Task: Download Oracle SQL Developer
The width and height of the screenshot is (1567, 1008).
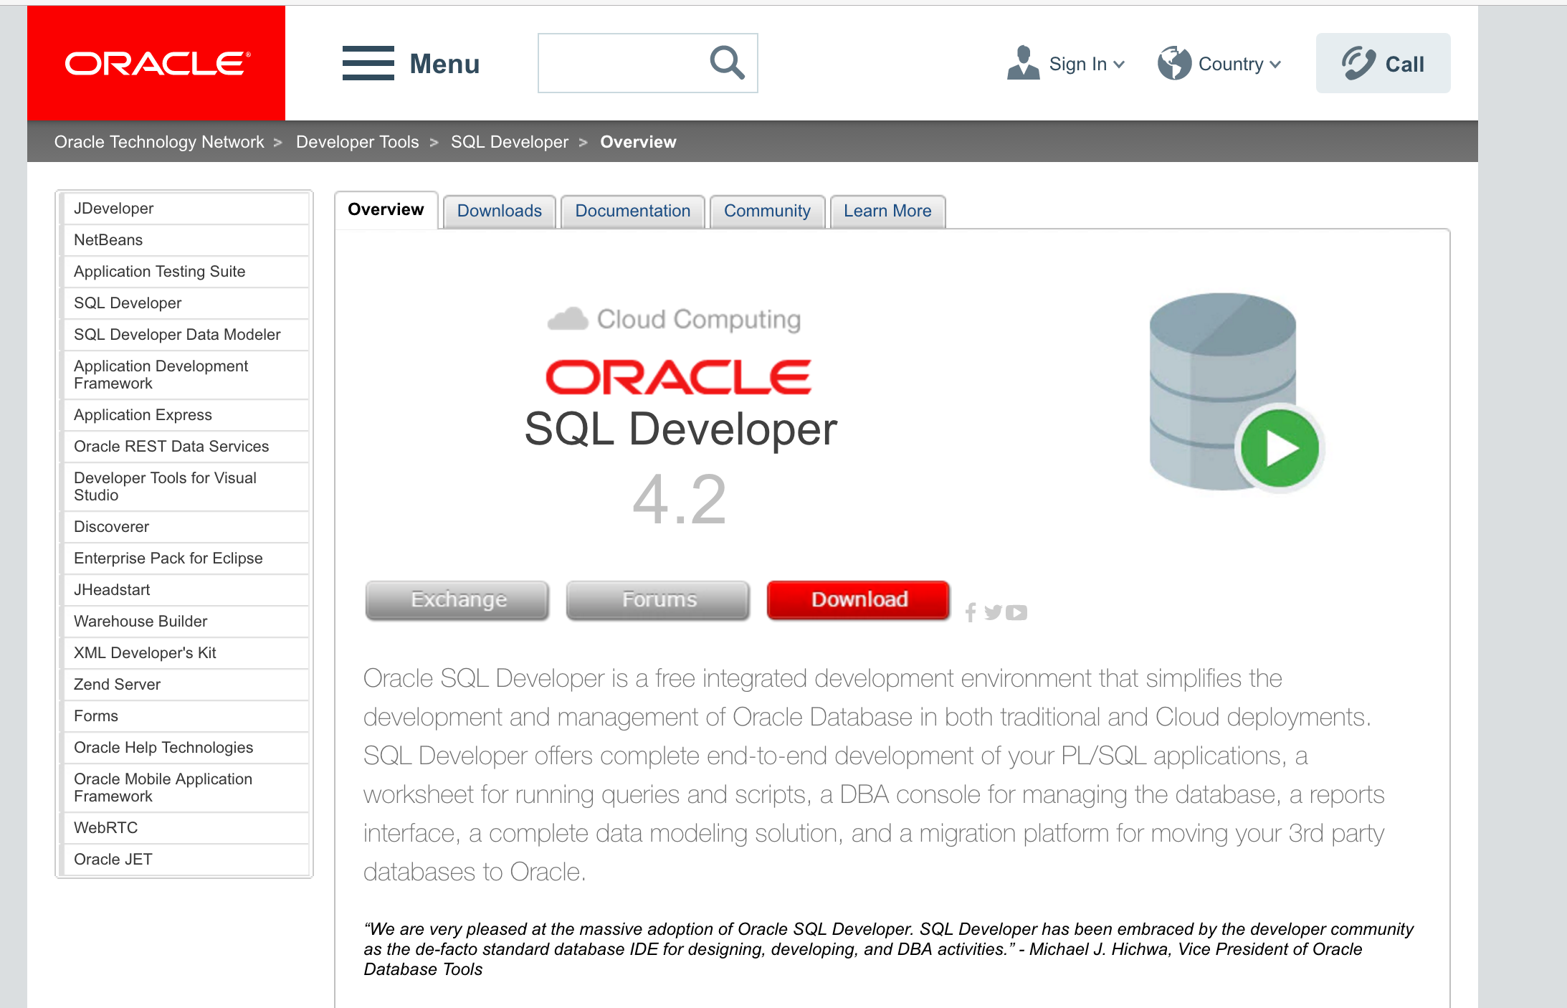Action: tap(858, 599)
